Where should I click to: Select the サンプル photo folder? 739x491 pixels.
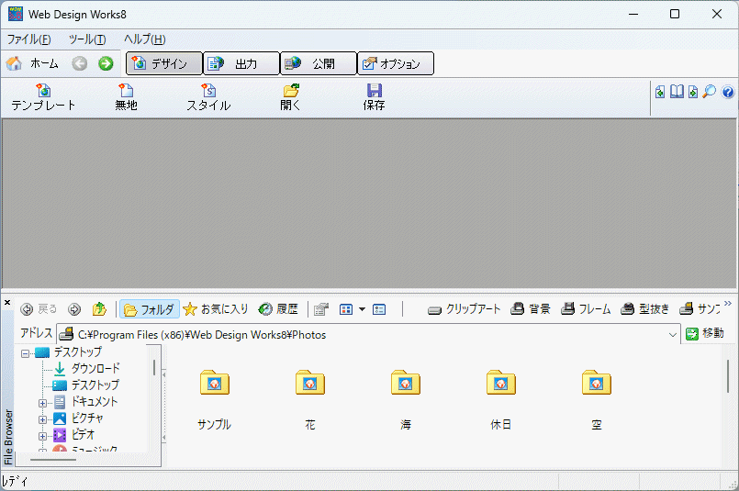click(215, 400)
